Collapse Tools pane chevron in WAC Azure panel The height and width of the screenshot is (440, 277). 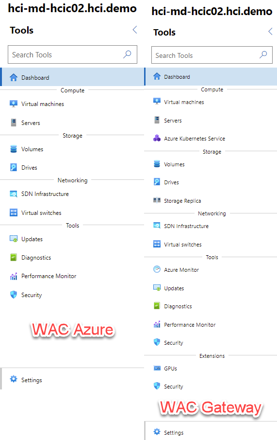135,30
